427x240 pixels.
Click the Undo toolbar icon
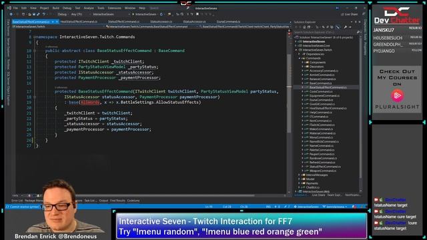[x=44, y=14]
